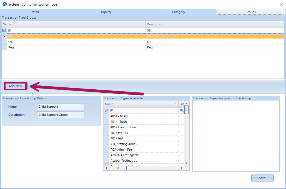Click the group Description input field
Screen dimensions: 286x189
coord(61,115)
